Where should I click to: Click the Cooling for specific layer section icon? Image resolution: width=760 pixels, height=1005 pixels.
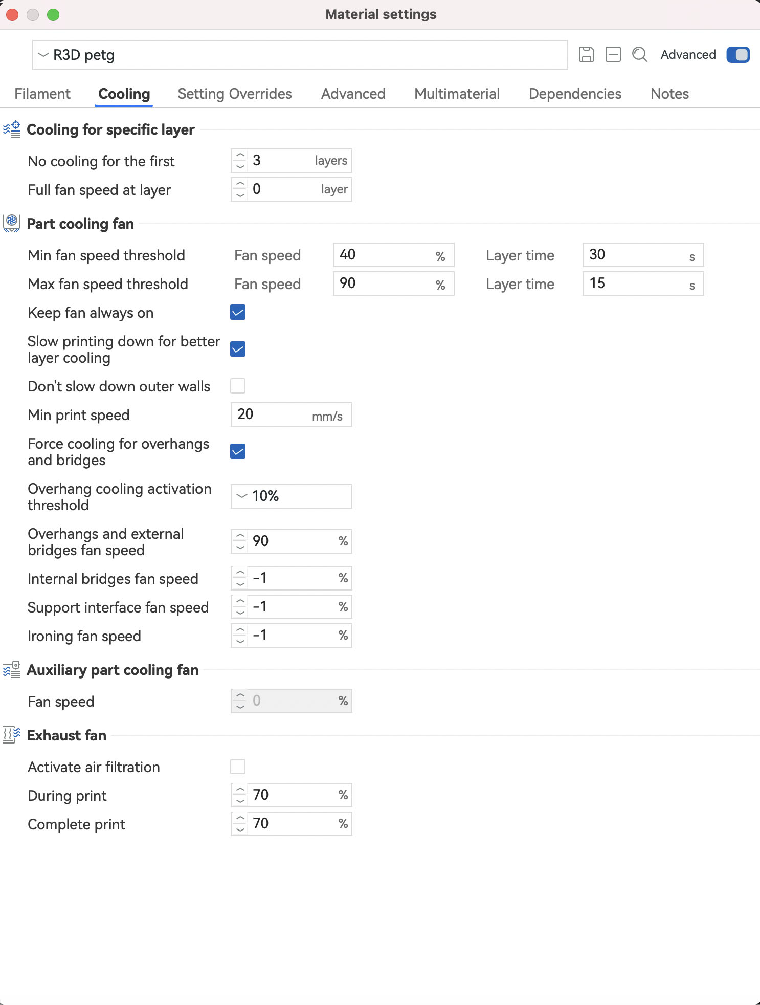(12, 129)
